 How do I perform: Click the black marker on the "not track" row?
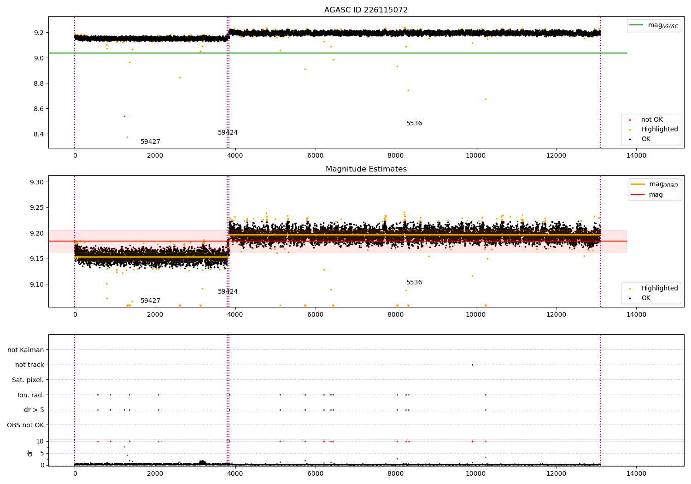pyautogui.click(x=472, y=365)
